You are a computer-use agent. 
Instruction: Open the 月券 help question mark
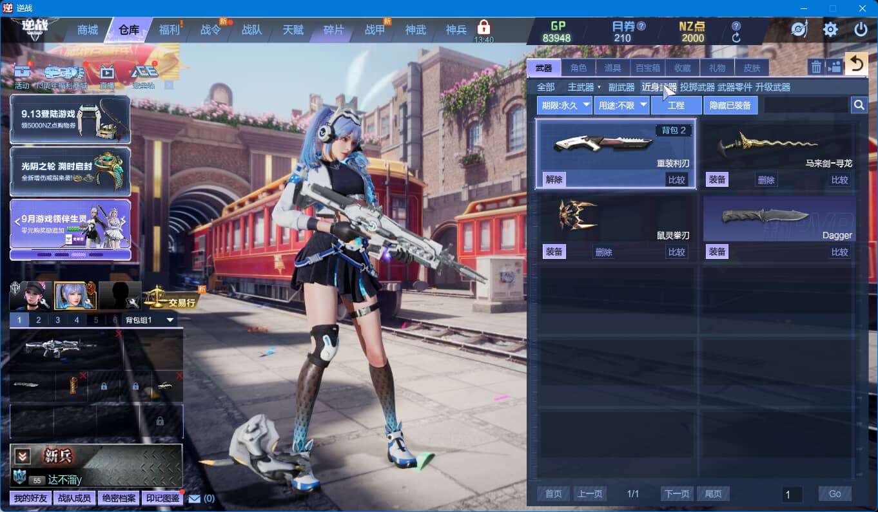641,26
